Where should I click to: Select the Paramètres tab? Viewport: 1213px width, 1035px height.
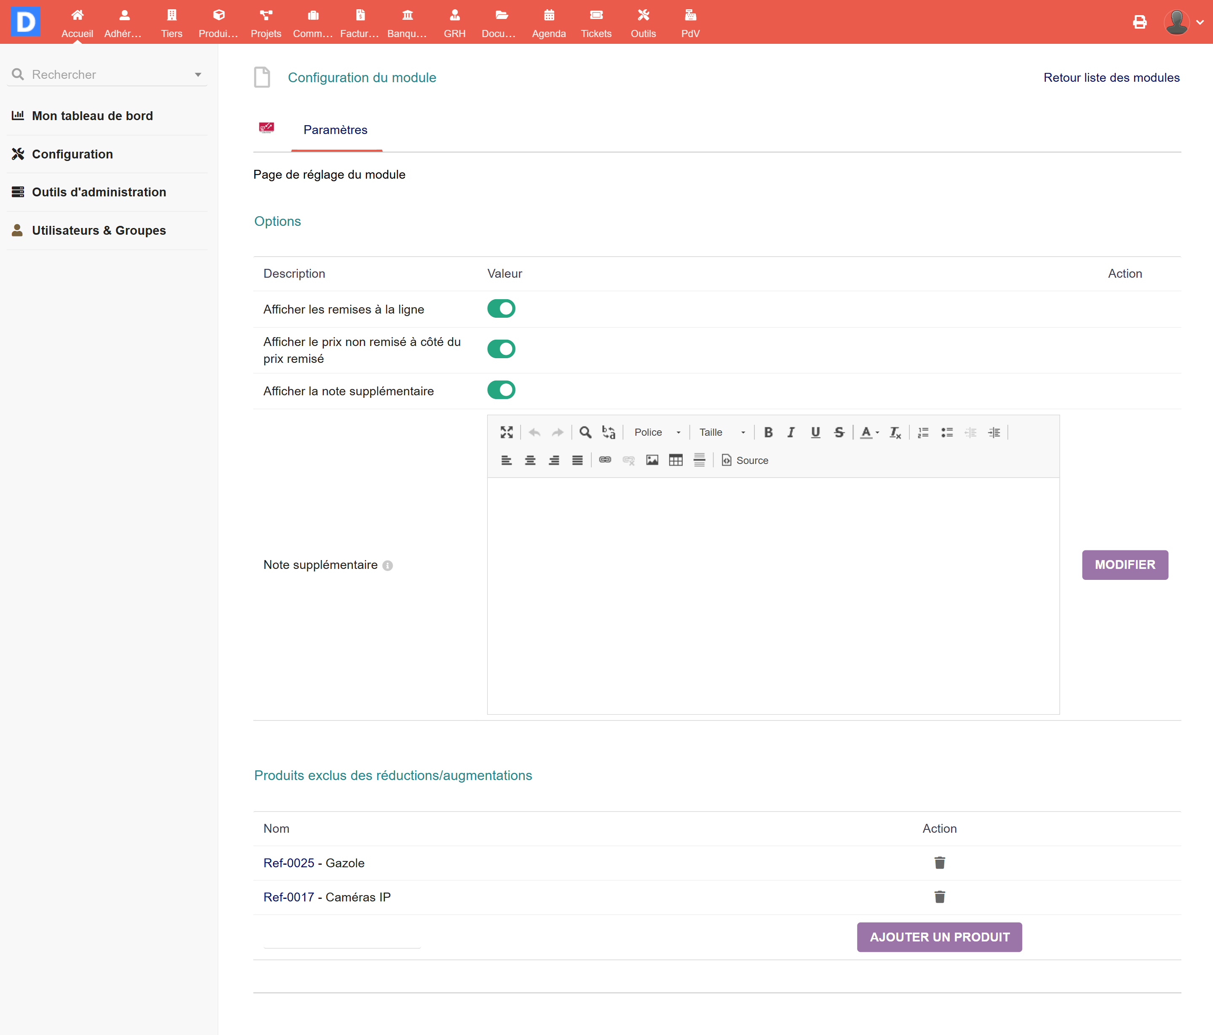(335, 130)
